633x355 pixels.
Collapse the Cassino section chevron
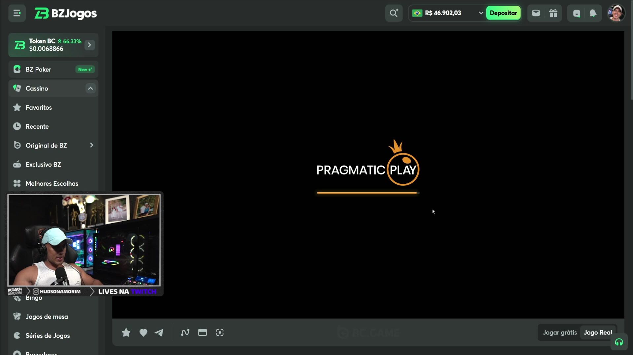point(90,88)
